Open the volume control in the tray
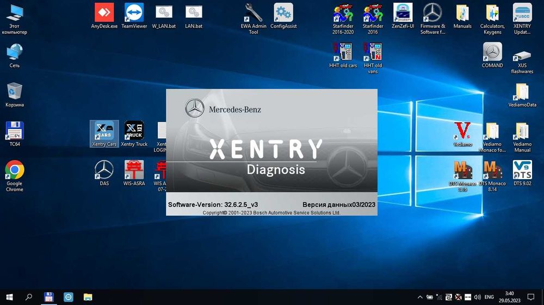 coord(477,297)
